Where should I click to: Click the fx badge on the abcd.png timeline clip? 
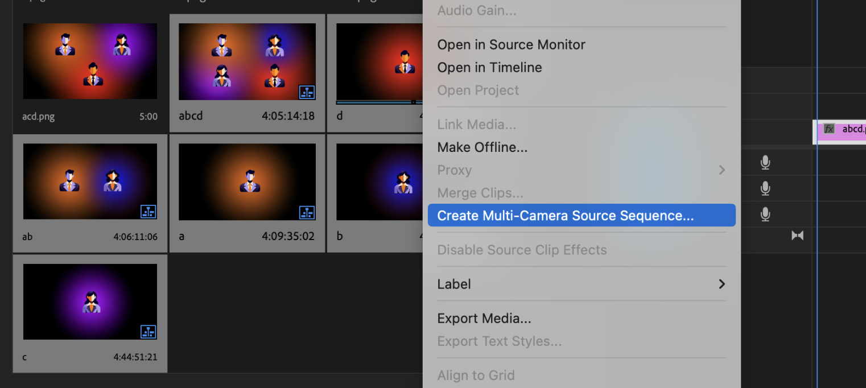click(828, 130)
